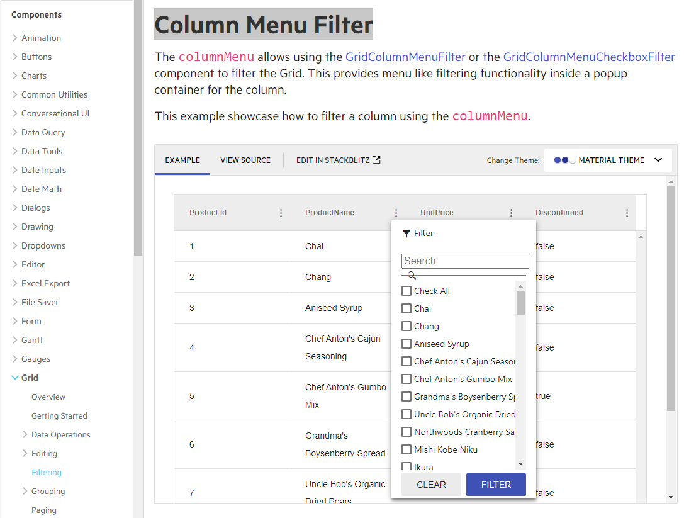The height and width of the screenshot is (518, 684).
Task: Open the Discontinued column menu
Action: 627,213
